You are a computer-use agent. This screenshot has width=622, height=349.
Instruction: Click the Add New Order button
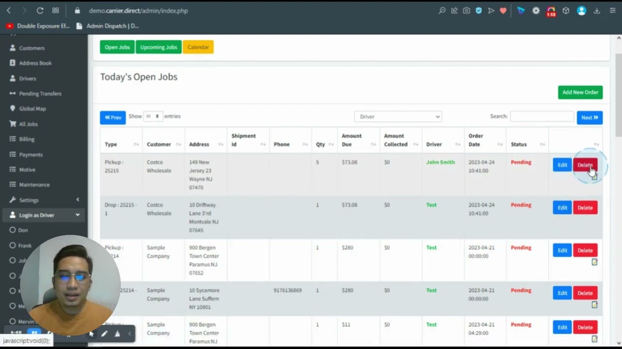pos(580,92)
